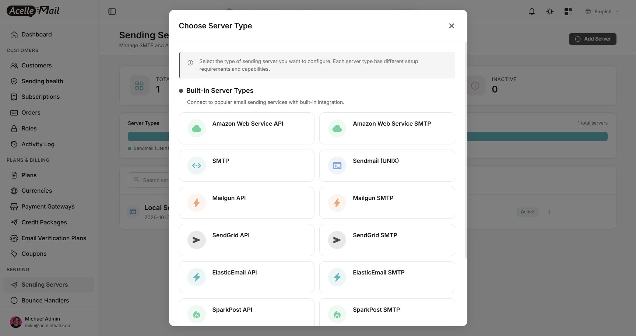The width and height of the screenshot is (636, 336).
Task: Click the AcelleMail logo
Action: point(33,11)
